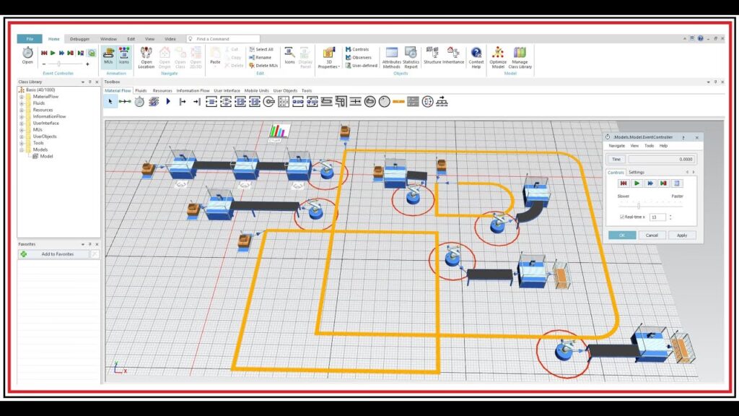Open Context Help
Image resolution: width=739 pixels, height=416 pixels.
pos(476,55)
